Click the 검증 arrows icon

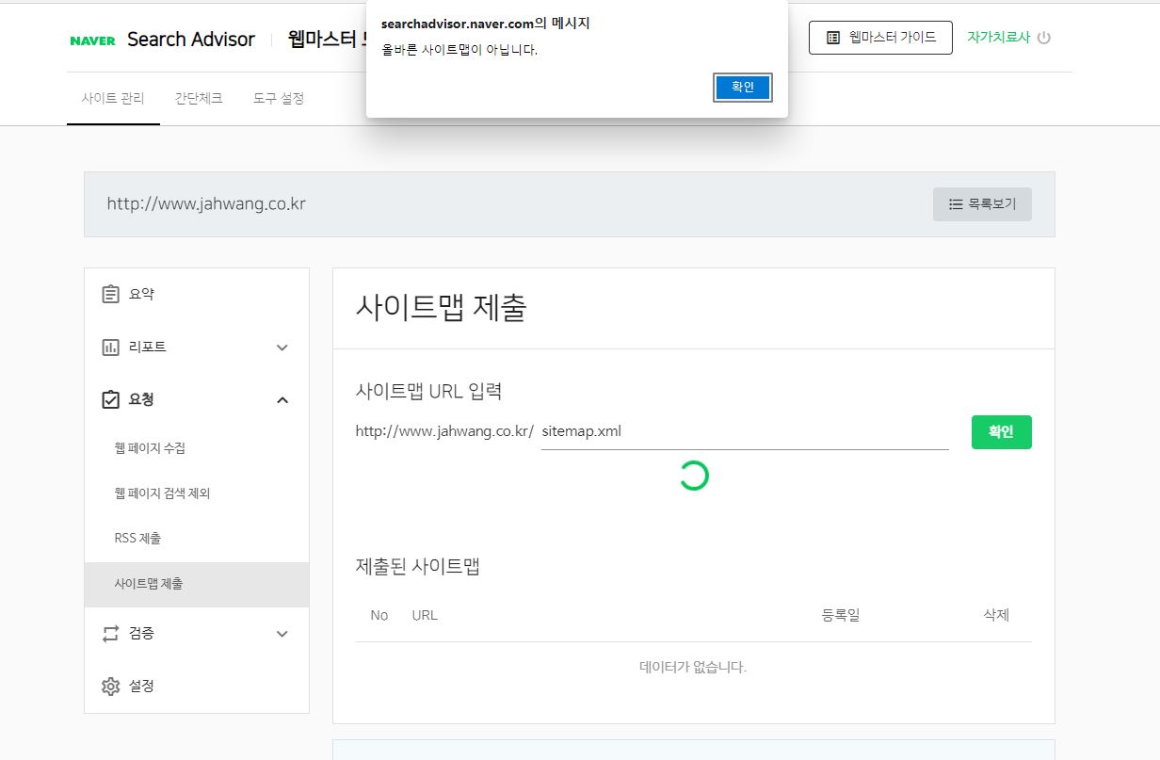click(x=110, y=634)
